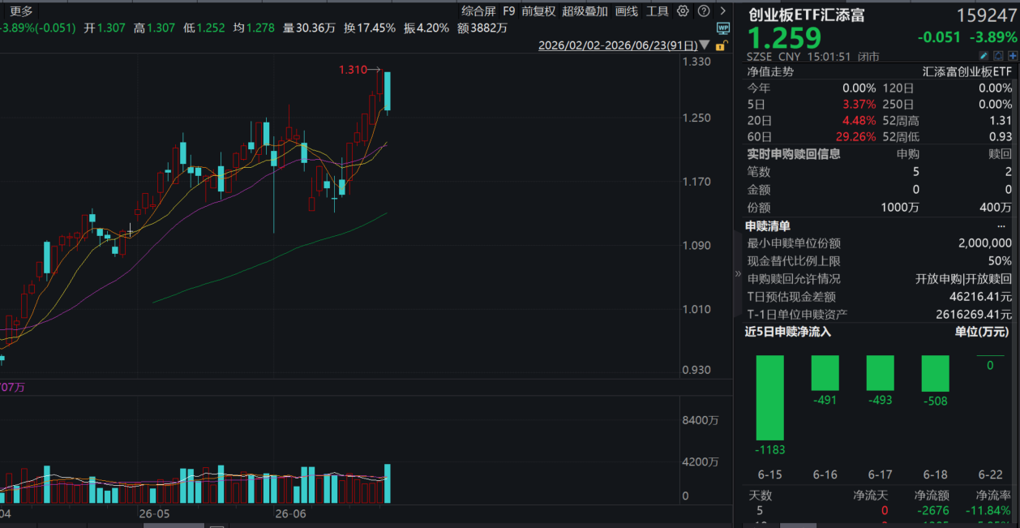Click the bell alert icon

[998, 56]
